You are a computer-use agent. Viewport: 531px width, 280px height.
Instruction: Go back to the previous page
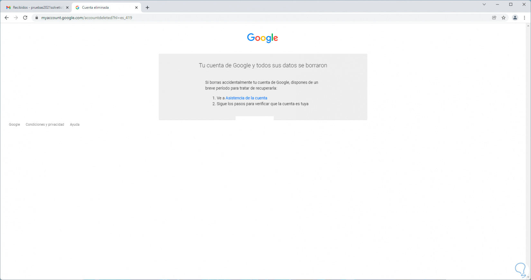point(6,18)
